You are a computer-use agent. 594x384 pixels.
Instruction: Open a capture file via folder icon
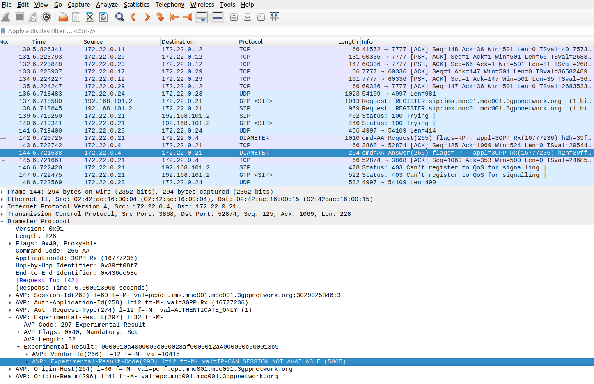click(x=63, y=17)
